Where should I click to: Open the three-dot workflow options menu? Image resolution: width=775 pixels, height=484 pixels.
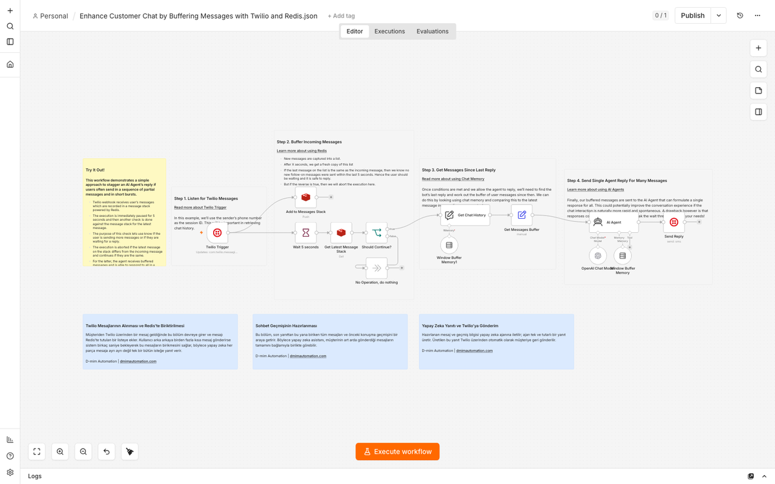click(x=758, y=15)
